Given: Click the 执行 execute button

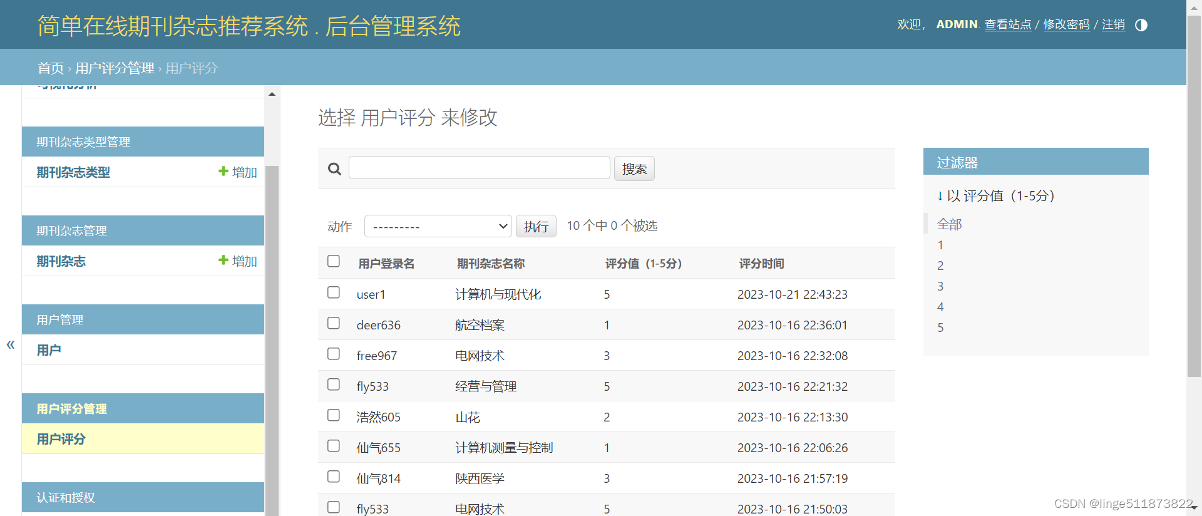Looking at the screenshot, I should click(x=536, y=226).
